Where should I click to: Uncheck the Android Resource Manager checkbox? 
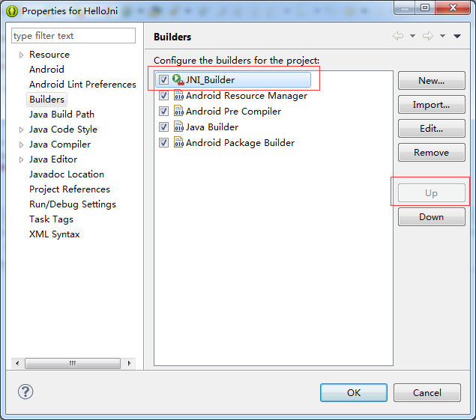163,96
